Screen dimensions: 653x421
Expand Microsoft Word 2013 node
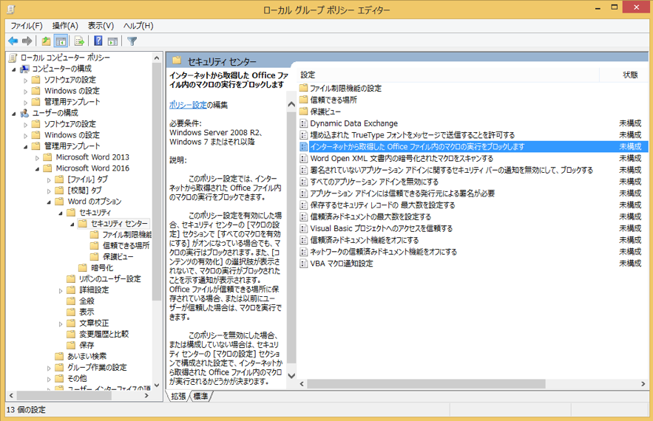[37, 157]
